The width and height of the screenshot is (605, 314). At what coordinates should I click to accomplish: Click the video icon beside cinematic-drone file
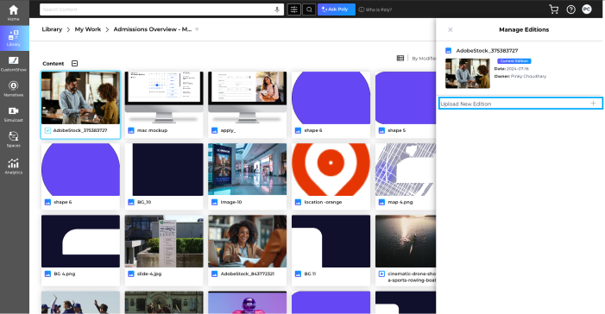381,273
